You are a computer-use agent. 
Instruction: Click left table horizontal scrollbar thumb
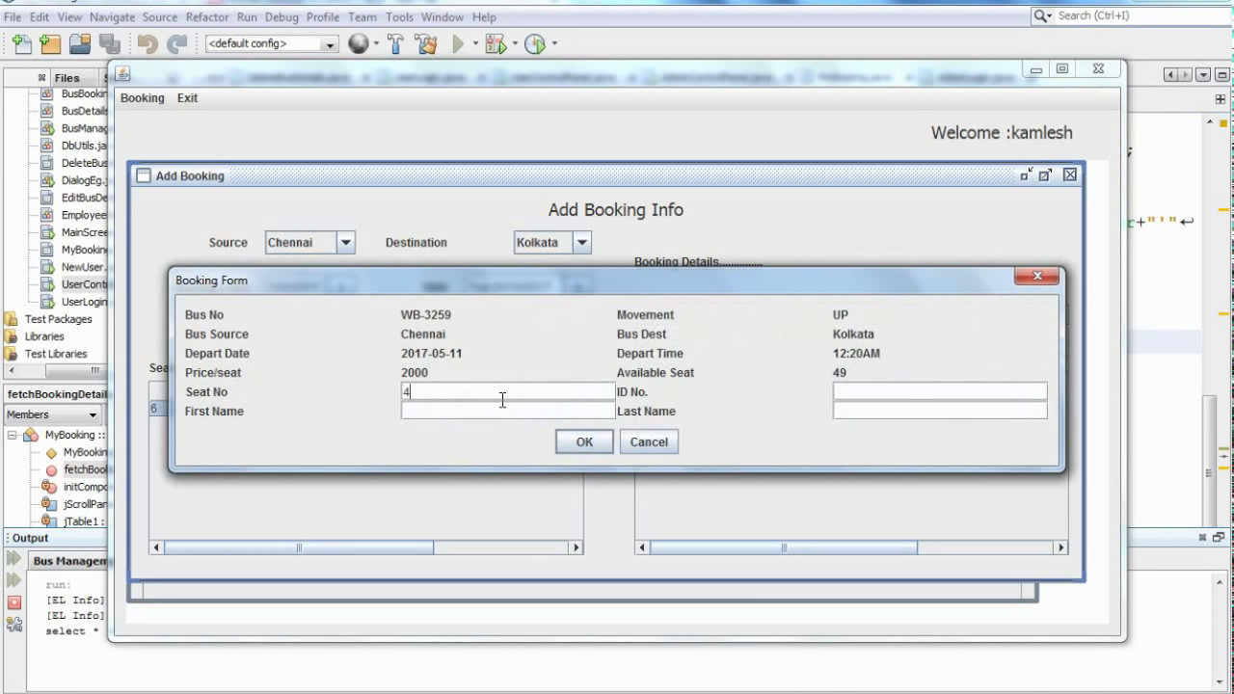[x=299, y=547]
